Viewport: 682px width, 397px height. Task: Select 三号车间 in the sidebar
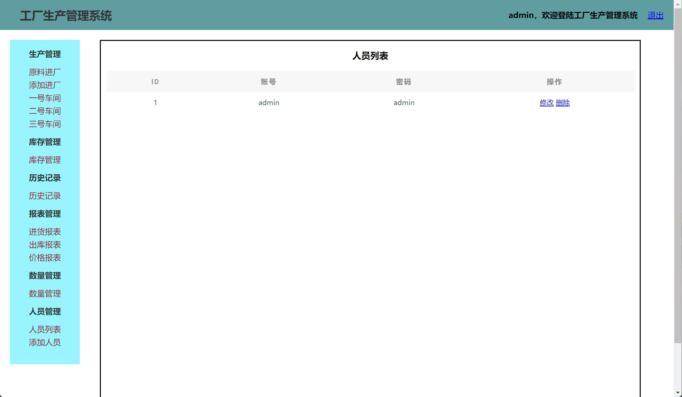45,124
